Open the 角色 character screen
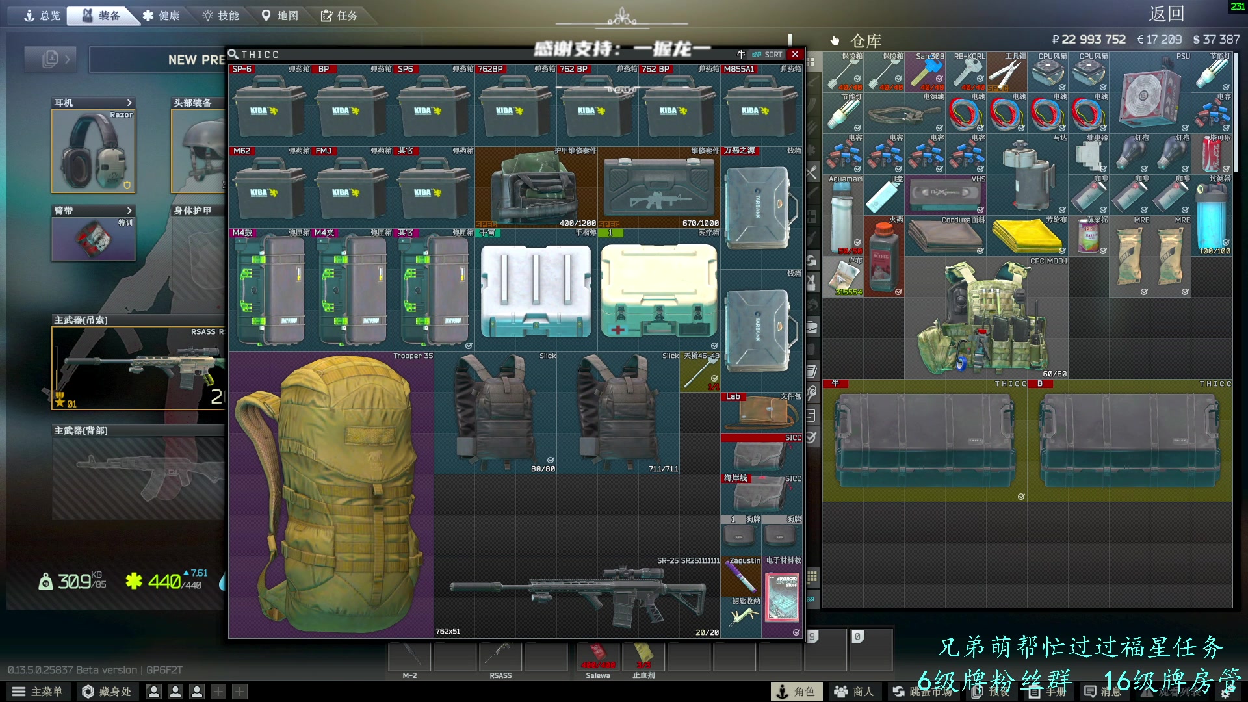This screenshot has width=1248, height=702. tap(796, 692)
